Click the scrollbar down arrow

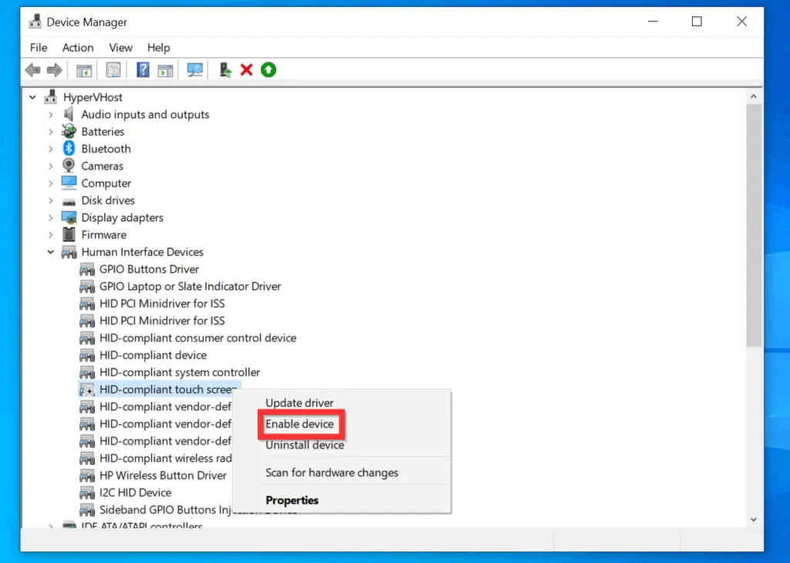coord(754,519)
